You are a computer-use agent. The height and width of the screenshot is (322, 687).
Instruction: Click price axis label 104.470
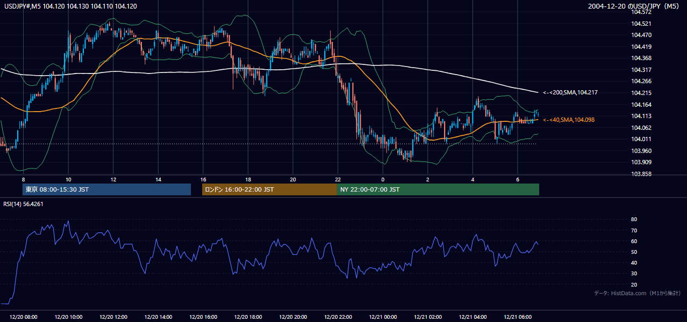point(642,35)
